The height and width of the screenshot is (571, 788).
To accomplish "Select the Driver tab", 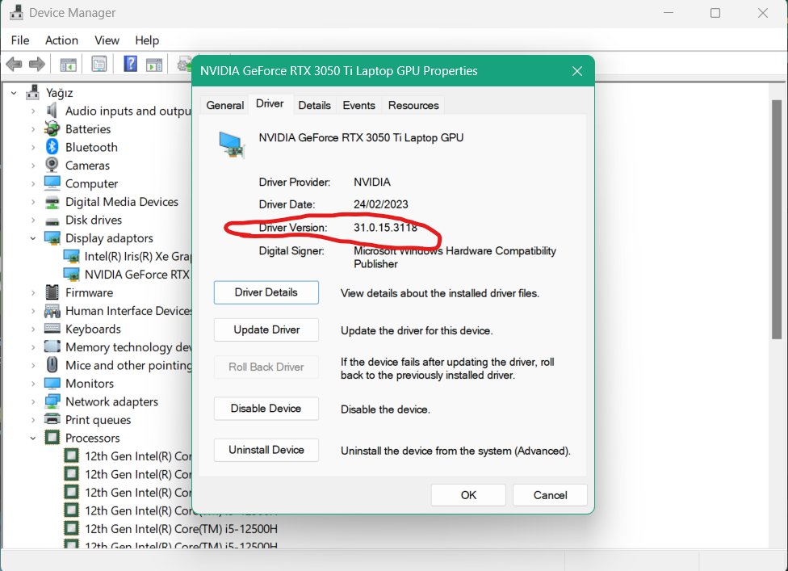I will tap(270, 103).
